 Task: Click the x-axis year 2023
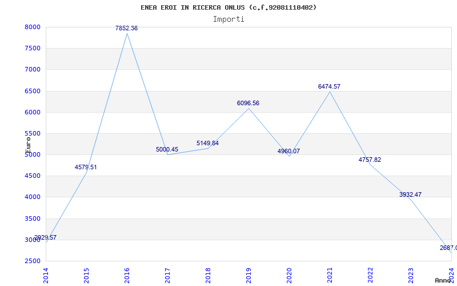pos(410,276)
